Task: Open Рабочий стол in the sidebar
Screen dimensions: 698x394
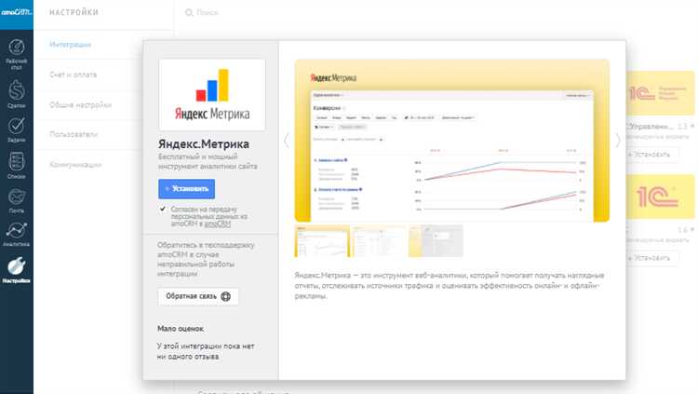Action: pos(16,50)
